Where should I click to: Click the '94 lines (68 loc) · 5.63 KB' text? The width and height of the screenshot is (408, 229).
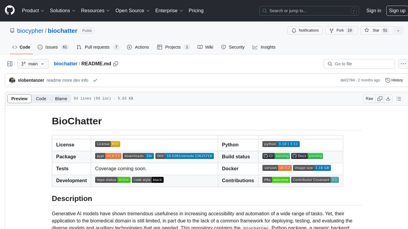[x=103, y=99]
